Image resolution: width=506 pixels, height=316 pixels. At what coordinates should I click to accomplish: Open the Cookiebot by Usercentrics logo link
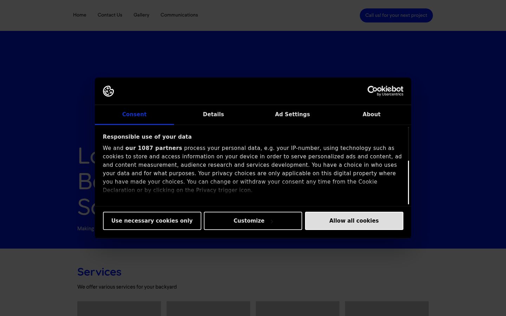[385, 91]
